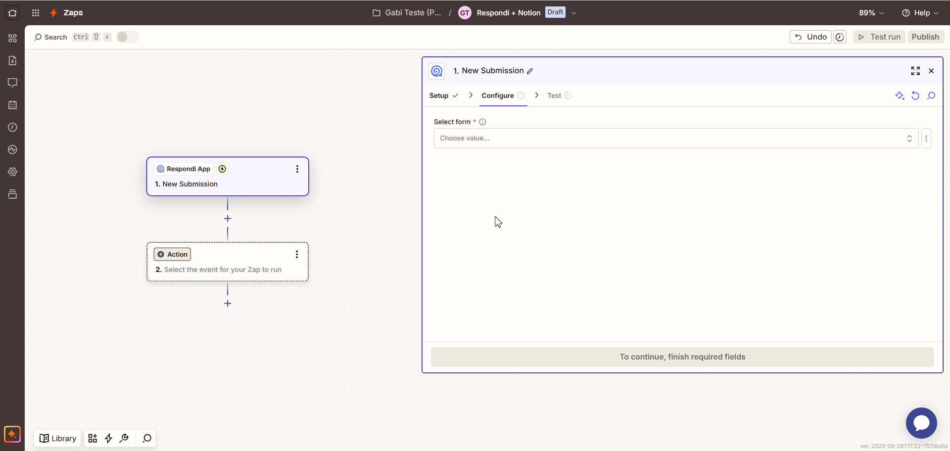Open the zoom level 89% dropdown

click(x=871, y=13)
